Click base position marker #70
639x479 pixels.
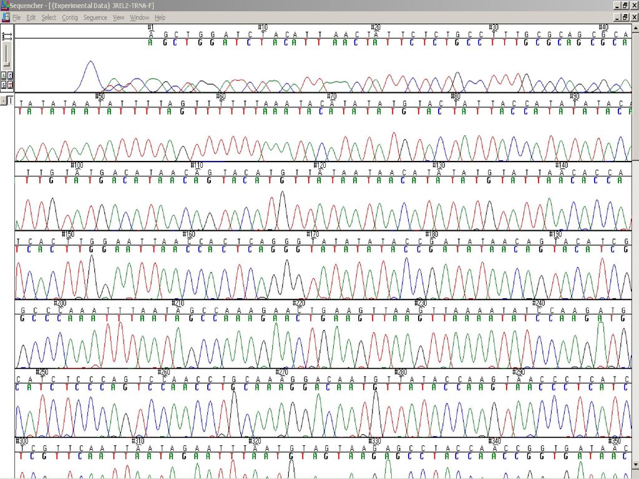(332, 96)
